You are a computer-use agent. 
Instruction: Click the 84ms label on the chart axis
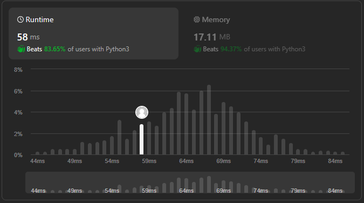click(335, 161)
